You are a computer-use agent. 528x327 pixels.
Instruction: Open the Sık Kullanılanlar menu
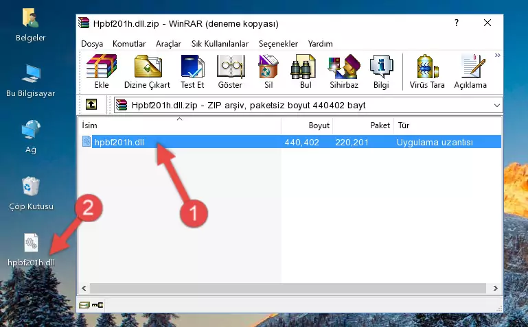click(x=220, y=44)
